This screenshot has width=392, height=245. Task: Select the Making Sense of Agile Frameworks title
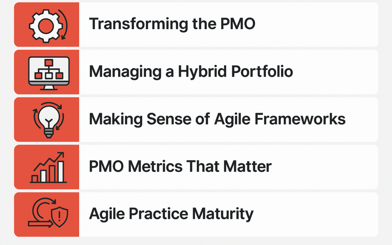point(217,119)
